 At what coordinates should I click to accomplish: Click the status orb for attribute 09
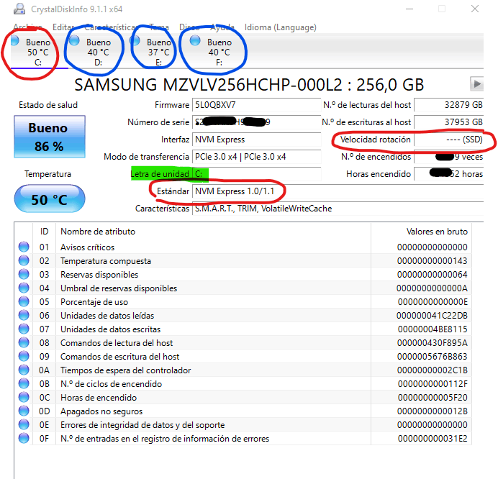pyautogui.click(x=24, y=356)
